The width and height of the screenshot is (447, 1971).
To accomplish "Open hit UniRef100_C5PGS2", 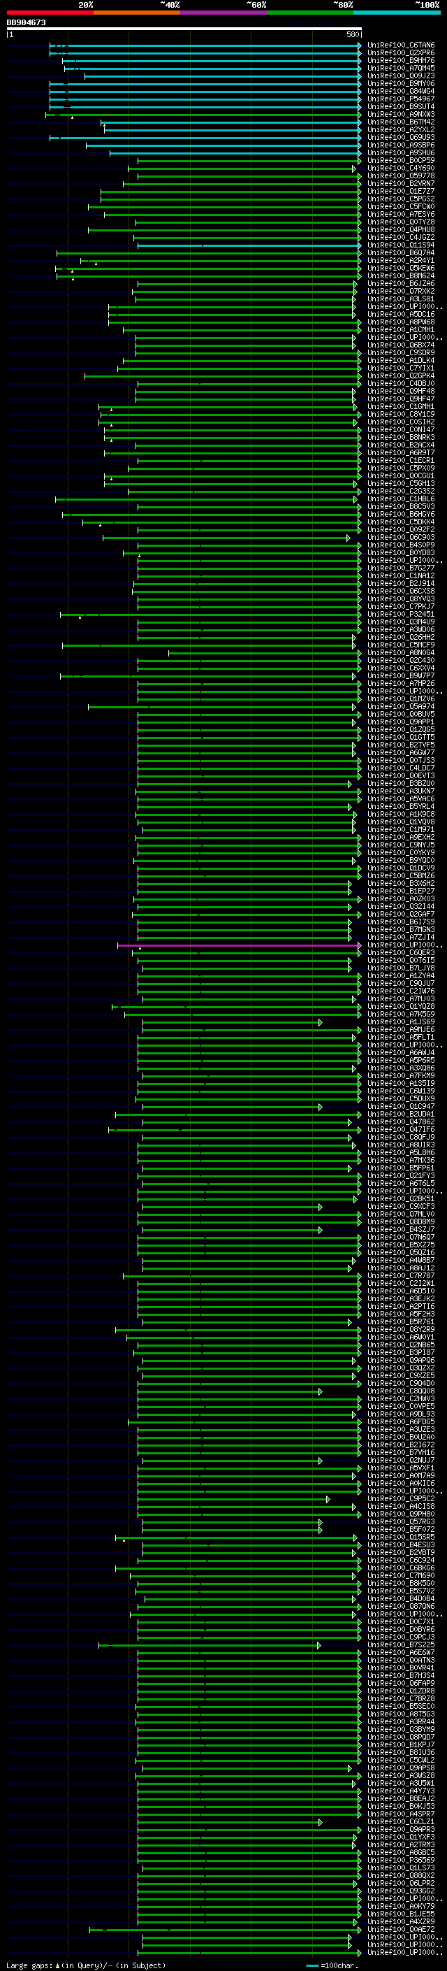I will point(401,199).
